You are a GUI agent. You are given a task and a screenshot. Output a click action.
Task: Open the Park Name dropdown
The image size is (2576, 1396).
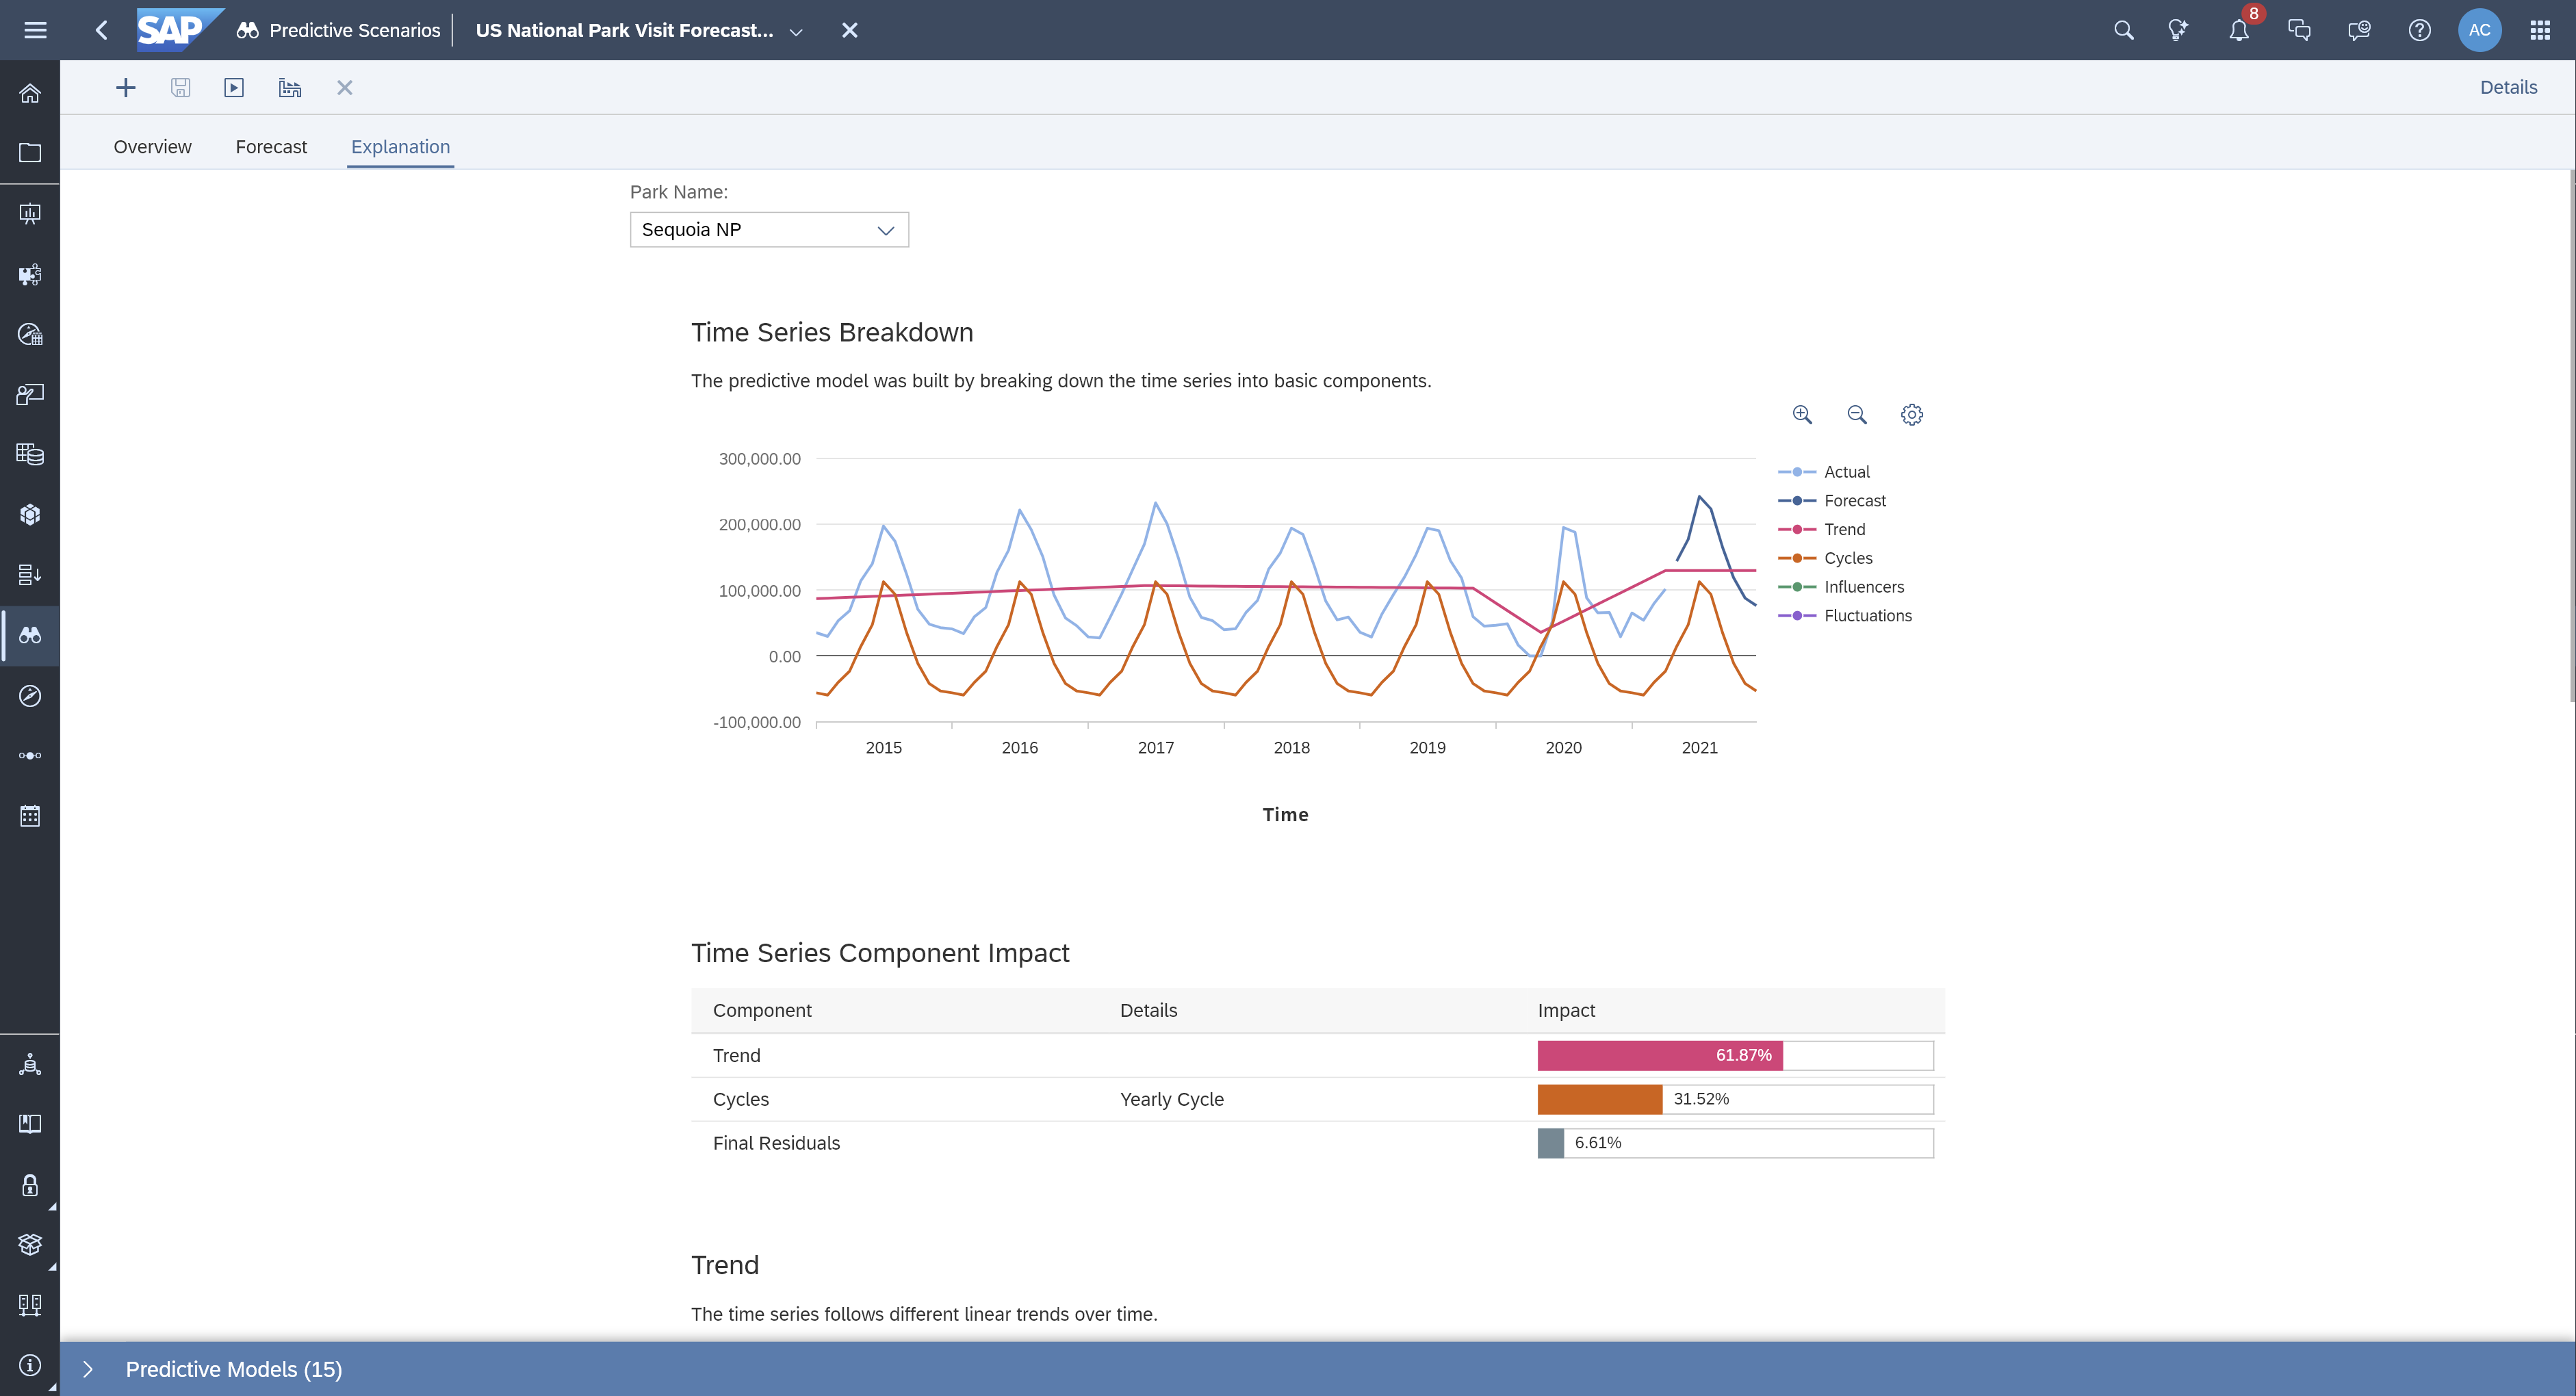pos(769,230)
